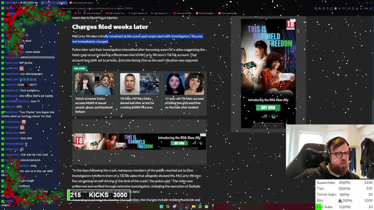The height and width of the screenshot is (210, 374).
Task: Click the KICKS 3000 goal bar
Action: [x=98, y=195]
